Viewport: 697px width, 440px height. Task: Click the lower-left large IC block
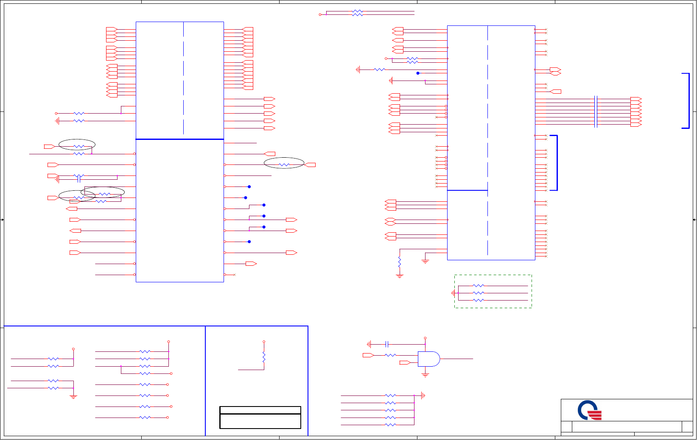click(x=180, y=211)
